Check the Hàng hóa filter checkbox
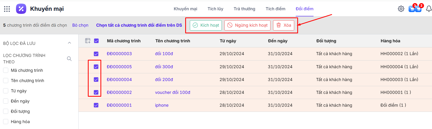Viewport: 432px width, 129px height. (x=6, y=122)
